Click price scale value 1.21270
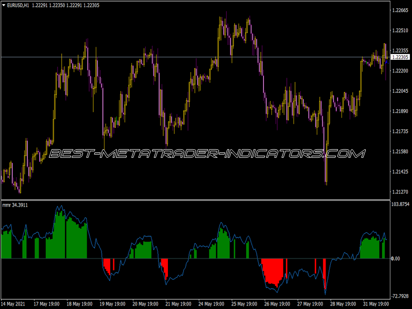412x309 pixels. click(400, 192)
